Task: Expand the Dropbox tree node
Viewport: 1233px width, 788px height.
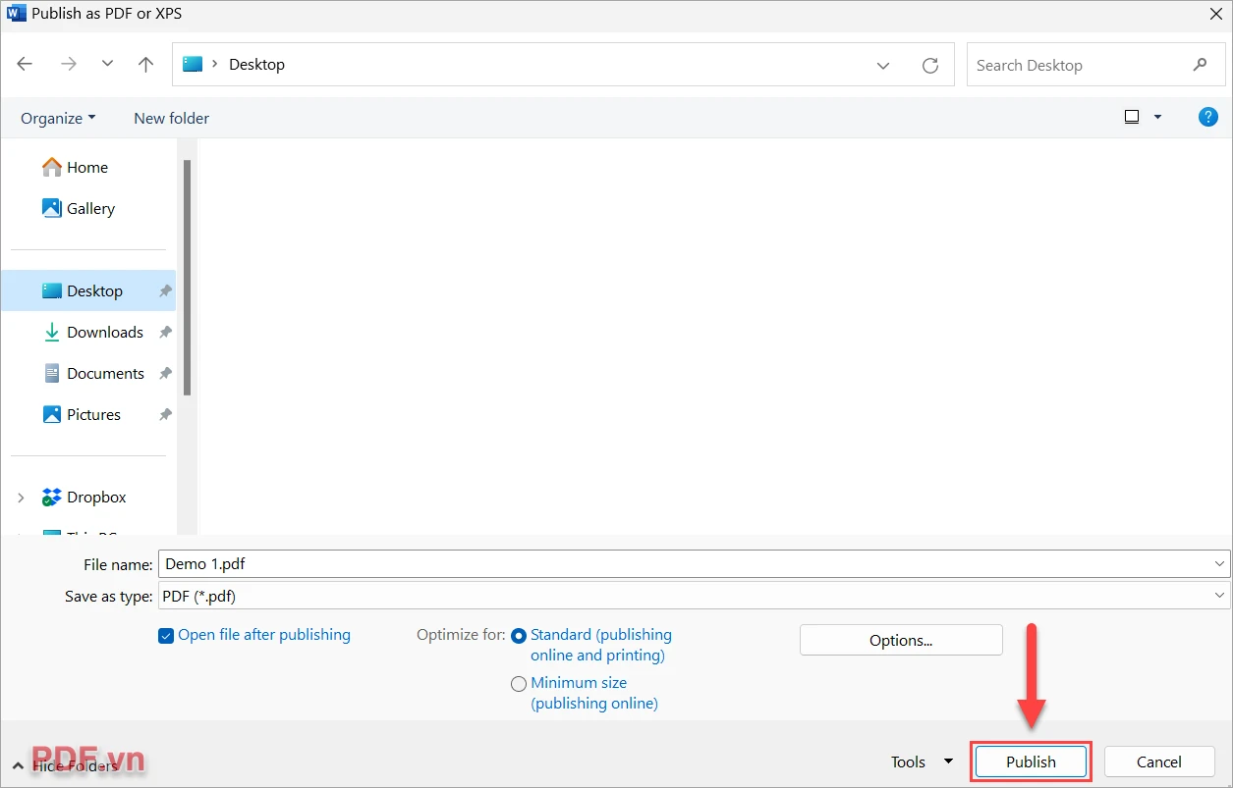Action: [21, 499]
